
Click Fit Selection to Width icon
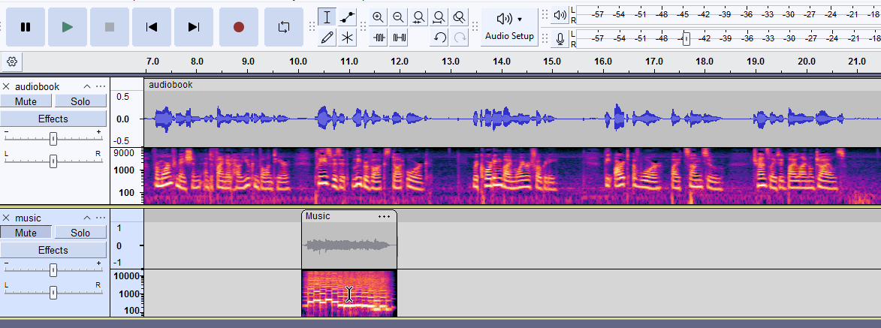tap(418, 17)
